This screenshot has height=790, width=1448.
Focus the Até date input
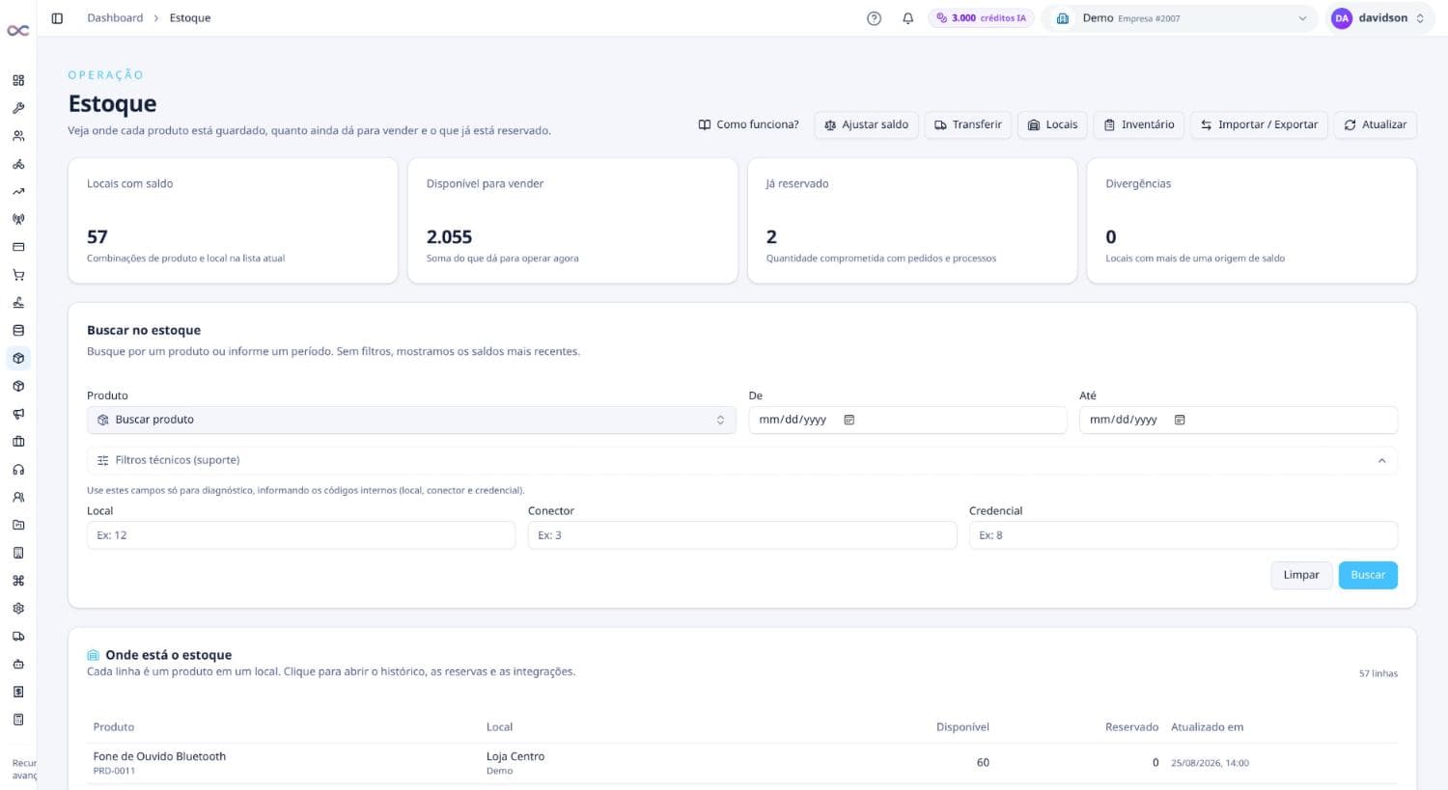tap(1239, 420)
